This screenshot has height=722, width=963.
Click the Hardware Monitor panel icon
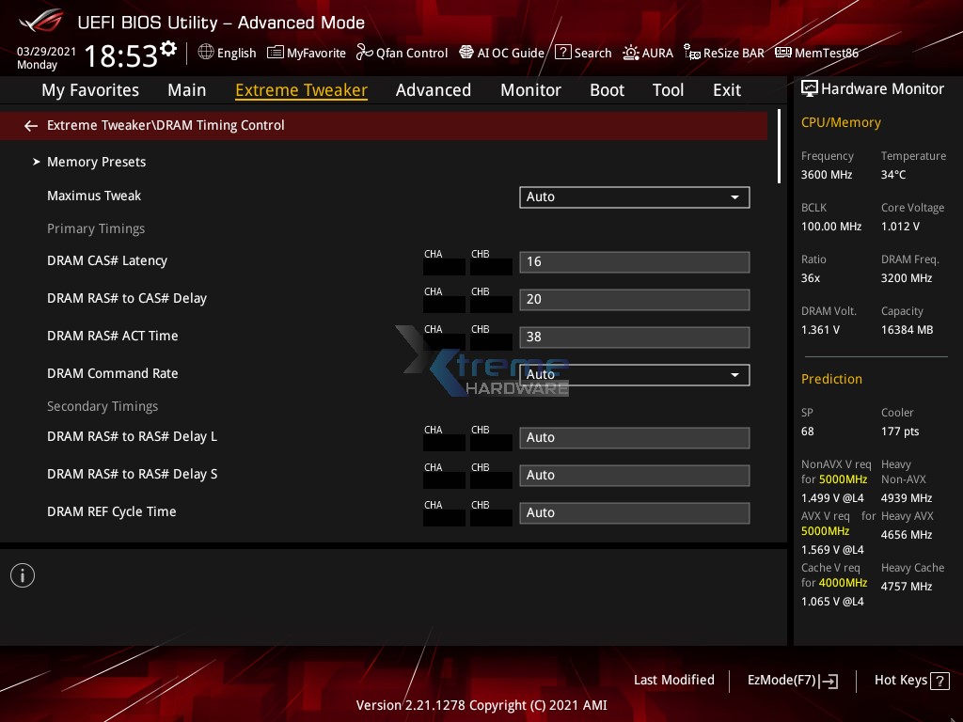(810, 88)
